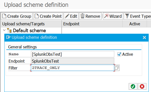The height and width of the screenshot is (92, 151).
Task: Click the Create Group page icon
Action: 4,16
